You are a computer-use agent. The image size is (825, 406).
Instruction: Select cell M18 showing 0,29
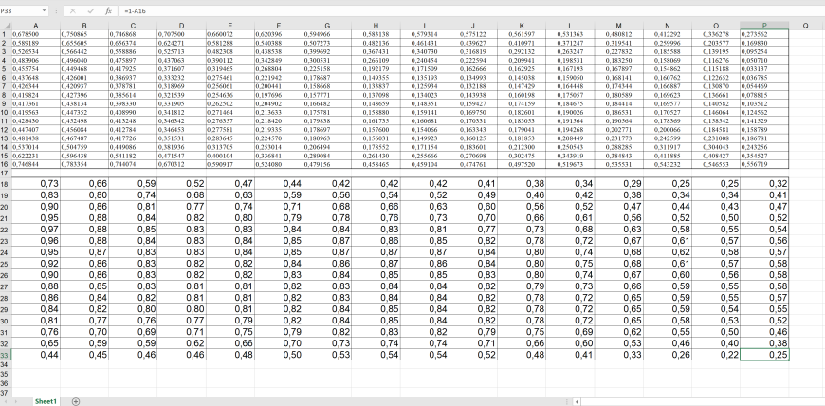(x=618, y=184)
